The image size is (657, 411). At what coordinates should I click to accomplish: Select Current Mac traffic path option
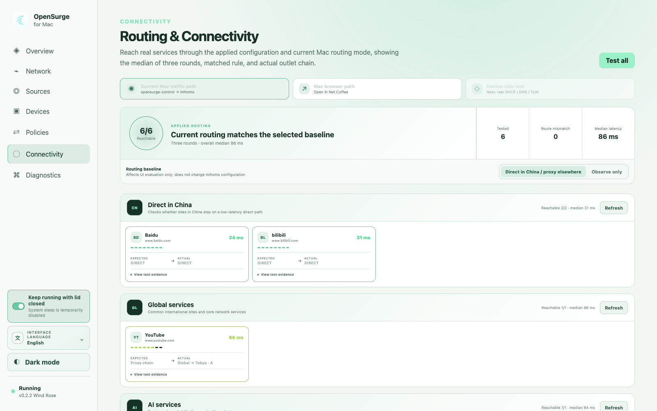204,89
